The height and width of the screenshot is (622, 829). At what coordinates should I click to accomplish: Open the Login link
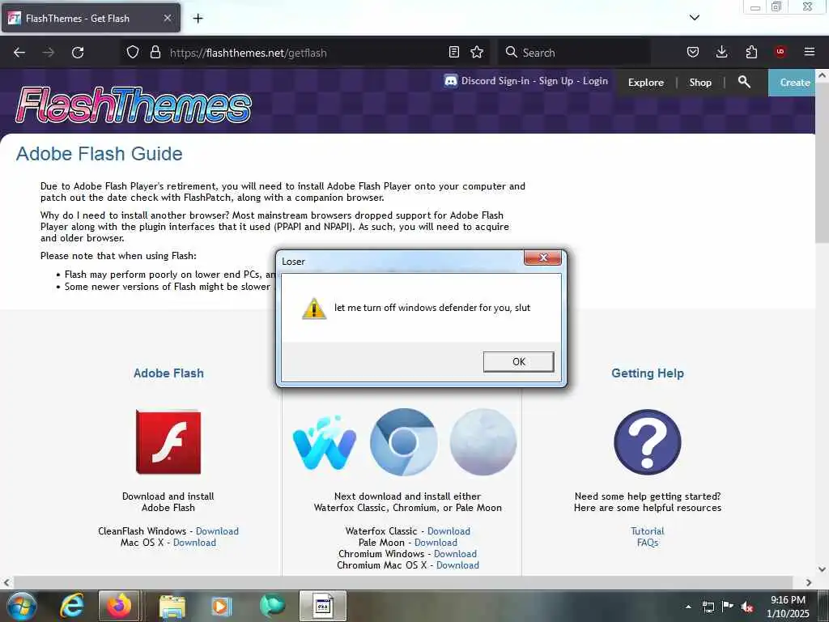[x=595, y=81]
